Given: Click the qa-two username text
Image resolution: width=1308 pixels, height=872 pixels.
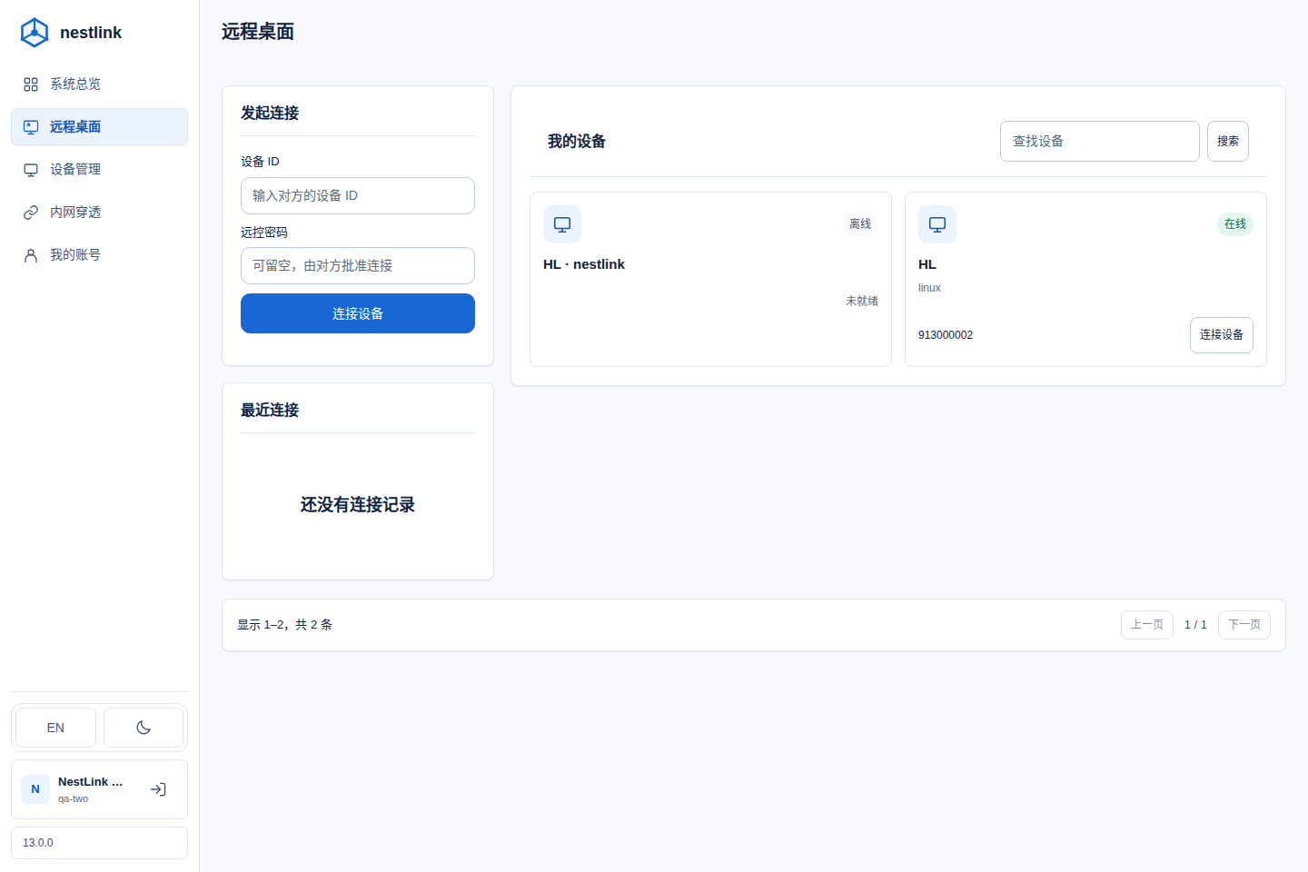Looking at the screenshot, I should click(x=74, y=799).
